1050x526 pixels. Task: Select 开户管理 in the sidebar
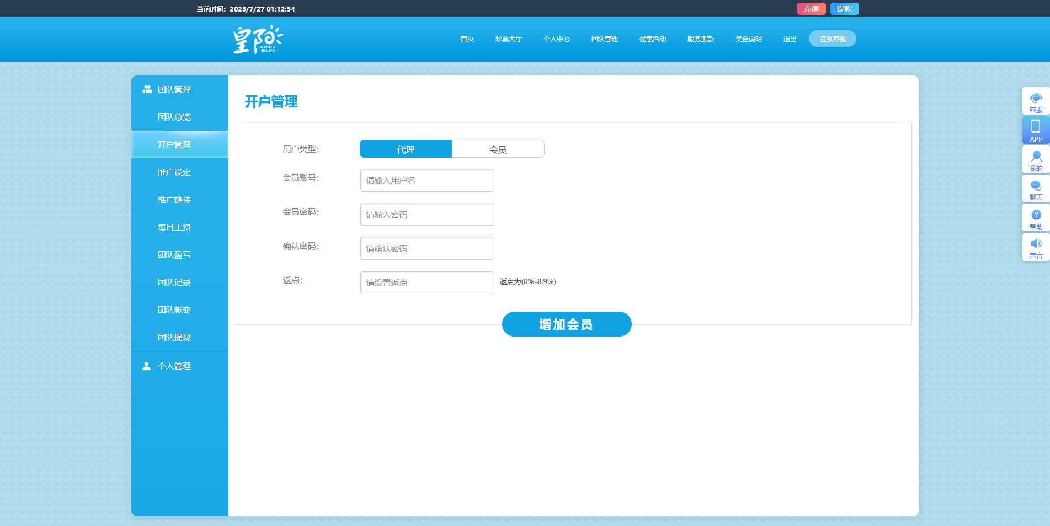coord(180,144)
